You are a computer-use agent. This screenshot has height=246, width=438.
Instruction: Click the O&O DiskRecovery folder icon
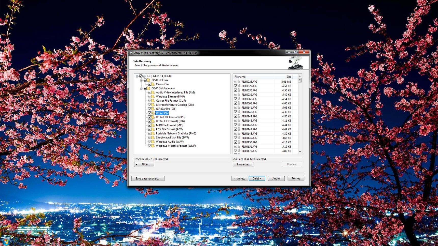149,88
